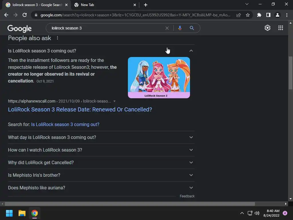
Task: View site info via the lock icon
Action: [x=36, y=15]
